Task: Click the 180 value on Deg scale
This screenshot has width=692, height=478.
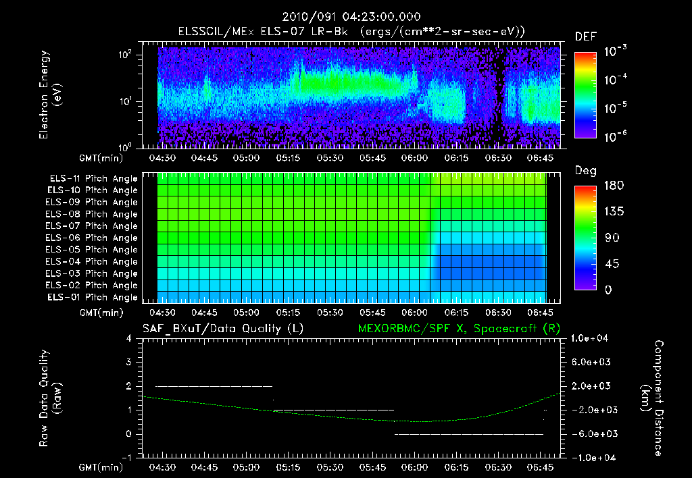Action: tap(614, 186)
